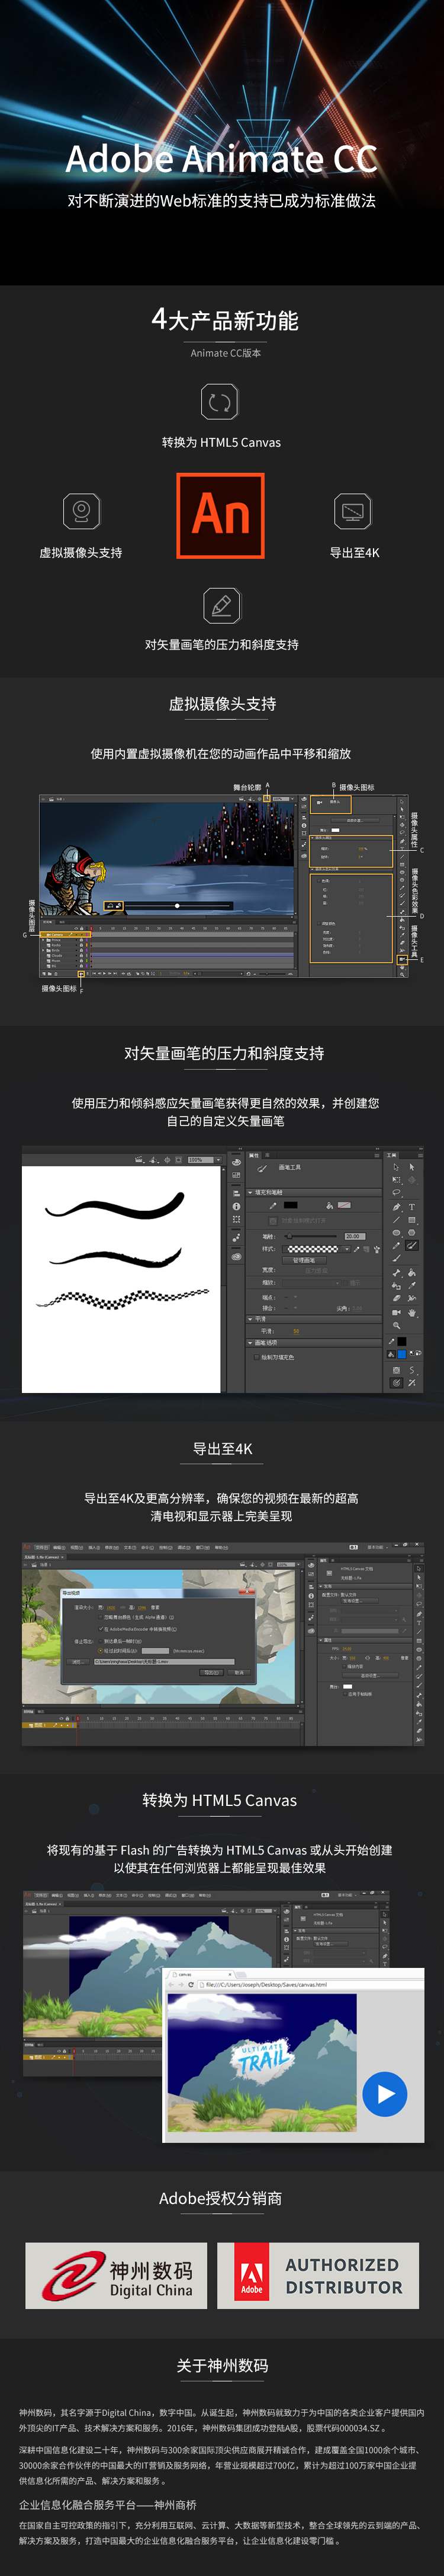Screen dimensions: 444x2576
Task: Open 文件 menu in export 4K screenshot
Action: coord(42,1548)
